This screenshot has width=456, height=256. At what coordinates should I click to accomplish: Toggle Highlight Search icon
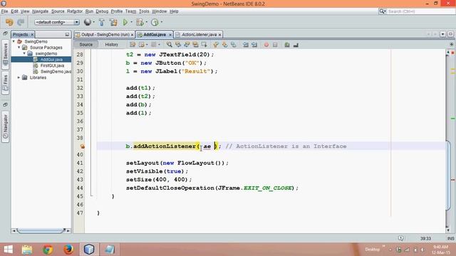tap(195, 45)
